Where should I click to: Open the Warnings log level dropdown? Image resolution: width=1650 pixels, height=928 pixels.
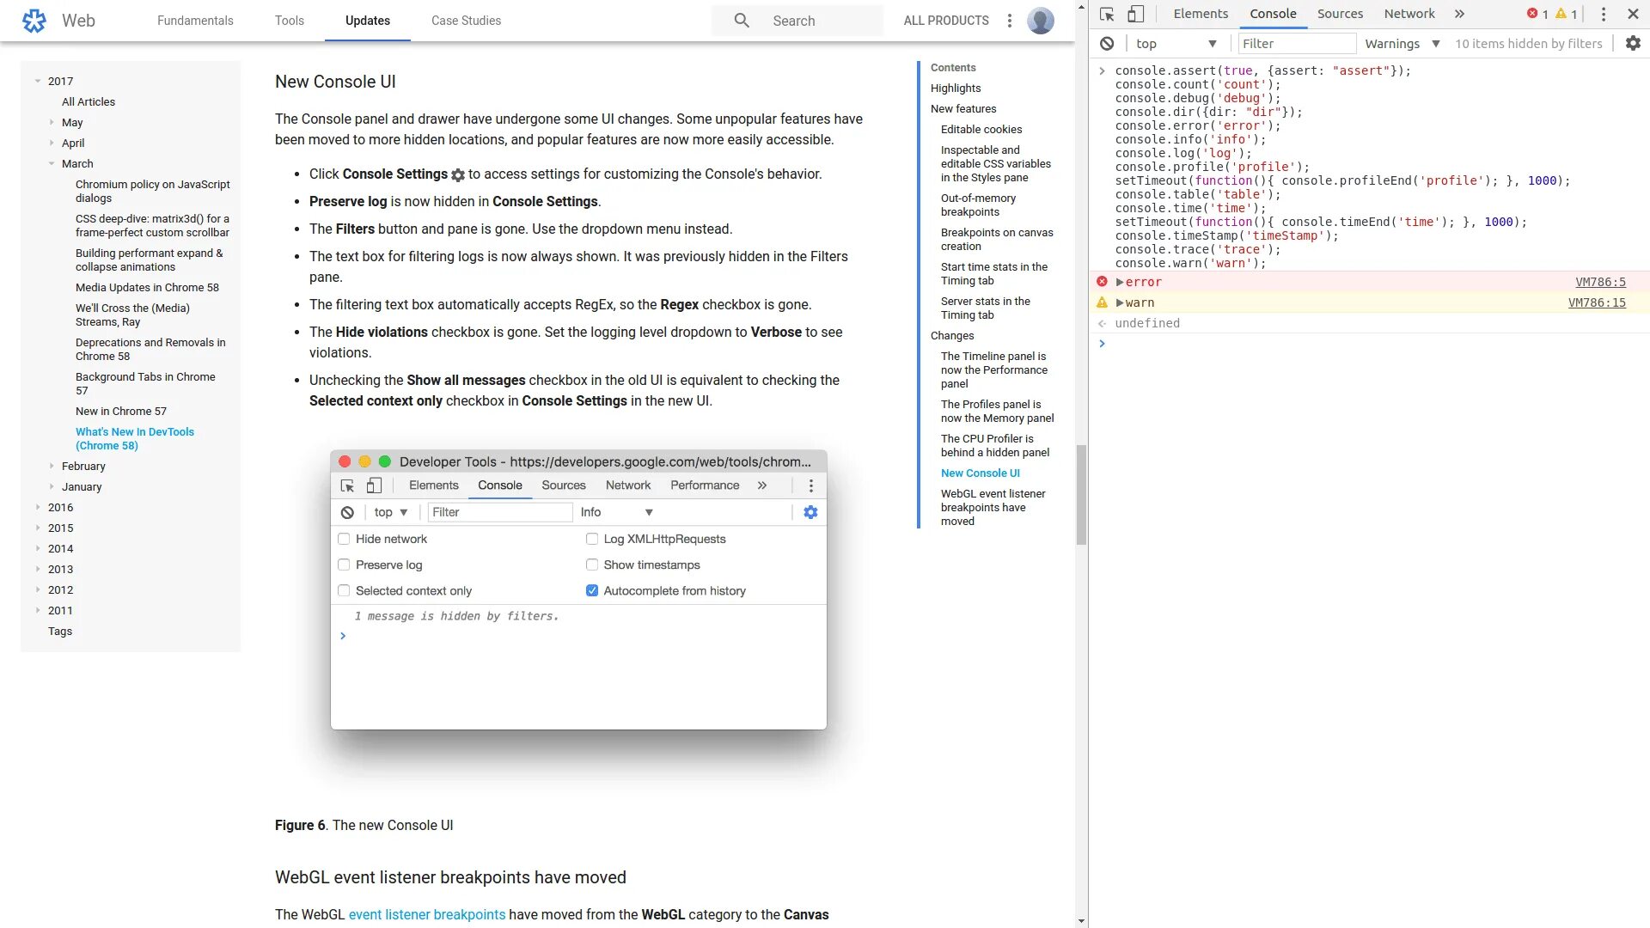[1402, 44]
